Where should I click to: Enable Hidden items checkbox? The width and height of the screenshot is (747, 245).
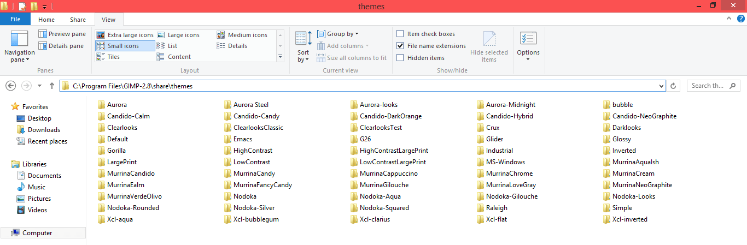pos(400,58)
